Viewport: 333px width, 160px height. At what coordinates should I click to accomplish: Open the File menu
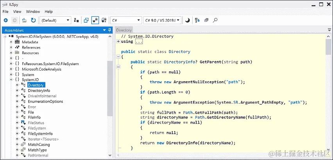click(x=5, y=12)
